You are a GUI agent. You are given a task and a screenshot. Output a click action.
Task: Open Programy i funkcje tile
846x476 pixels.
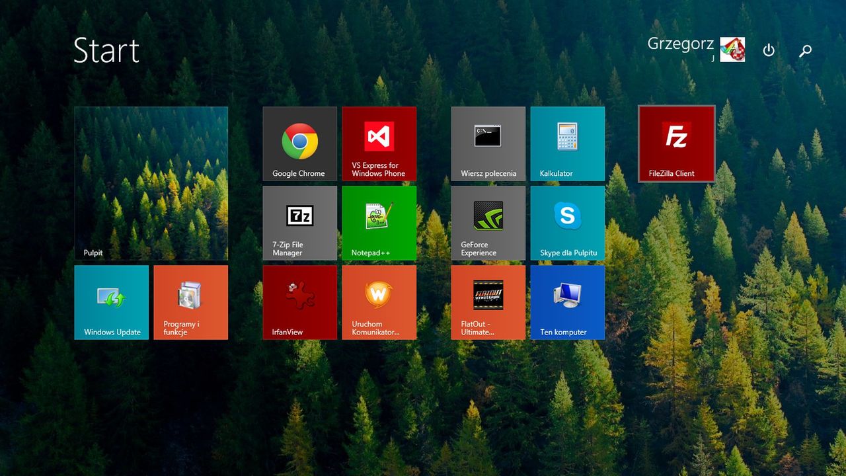(x=190, y=302)
